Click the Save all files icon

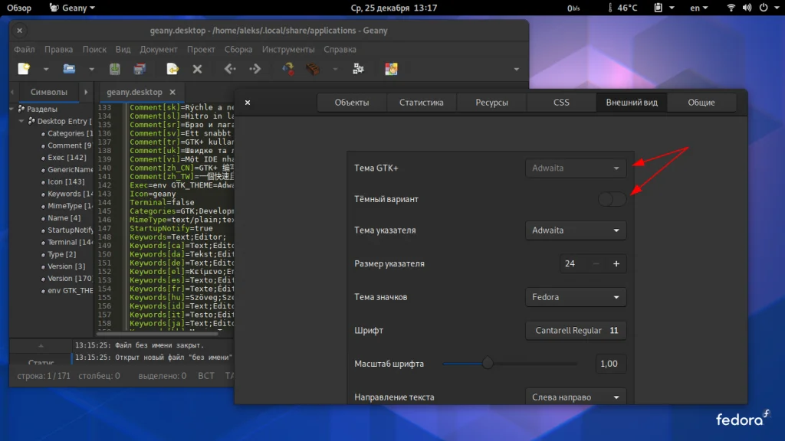139,69
